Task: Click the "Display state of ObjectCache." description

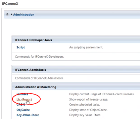Action: (88, 110)
